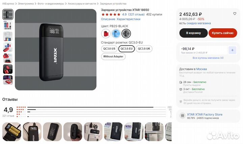Select the blue color variant swatch
The image size is (243, 144).
click(x=116, y=33)
